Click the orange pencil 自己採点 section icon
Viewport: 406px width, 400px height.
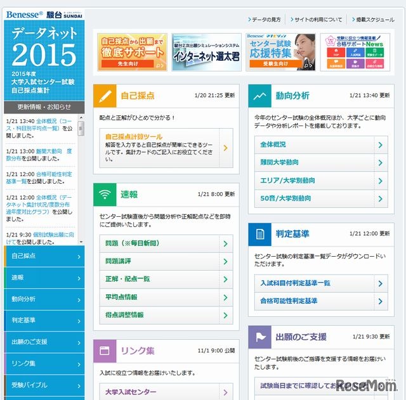tap(105, 96)
